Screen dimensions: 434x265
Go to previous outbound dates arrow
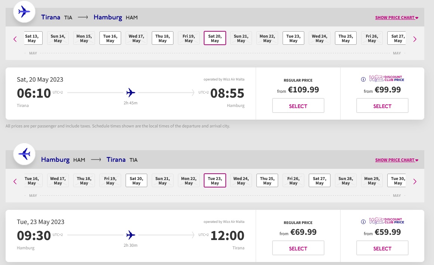[15, 39]
